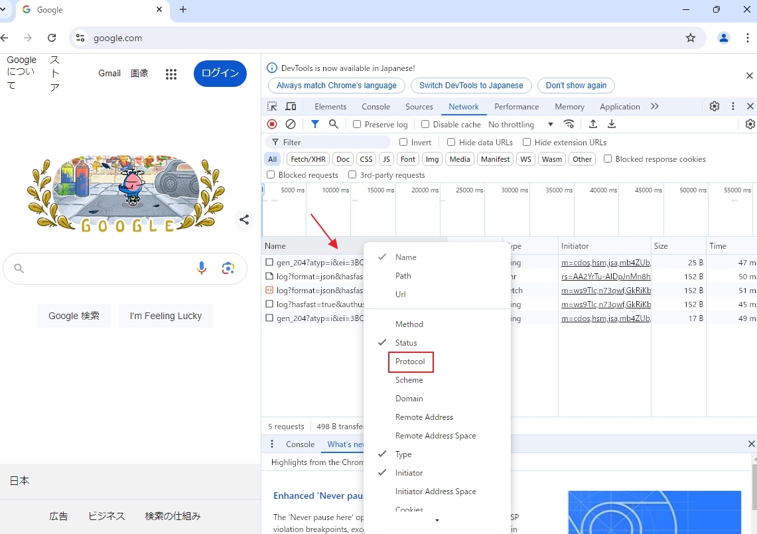757x534 pixels.
Task: Close the DevTools language infobar
Action: coord(749,76)
